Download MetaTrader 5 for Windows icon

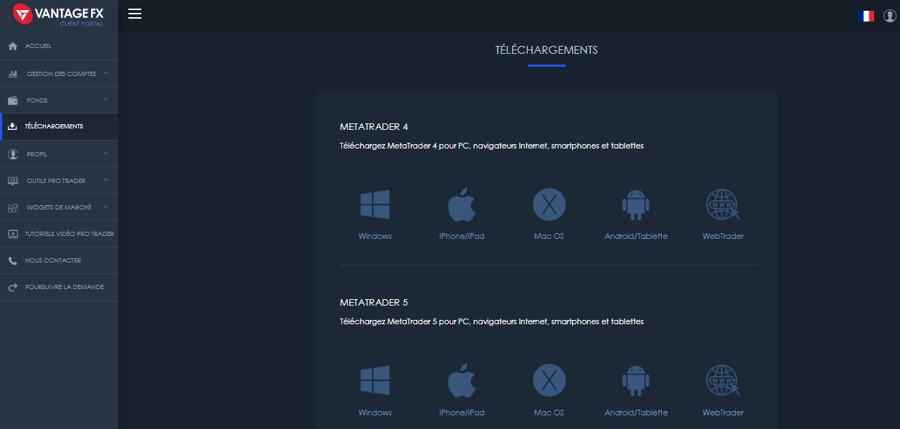pos(375,380)
